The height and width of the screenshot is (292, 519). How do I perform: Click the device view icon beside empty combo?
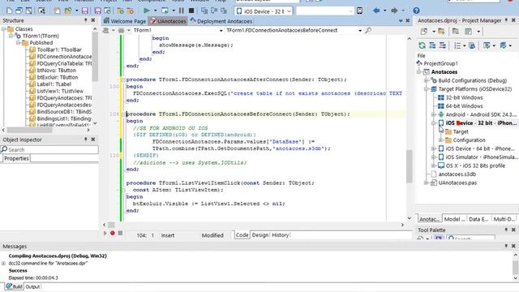(x=359, y=11)
